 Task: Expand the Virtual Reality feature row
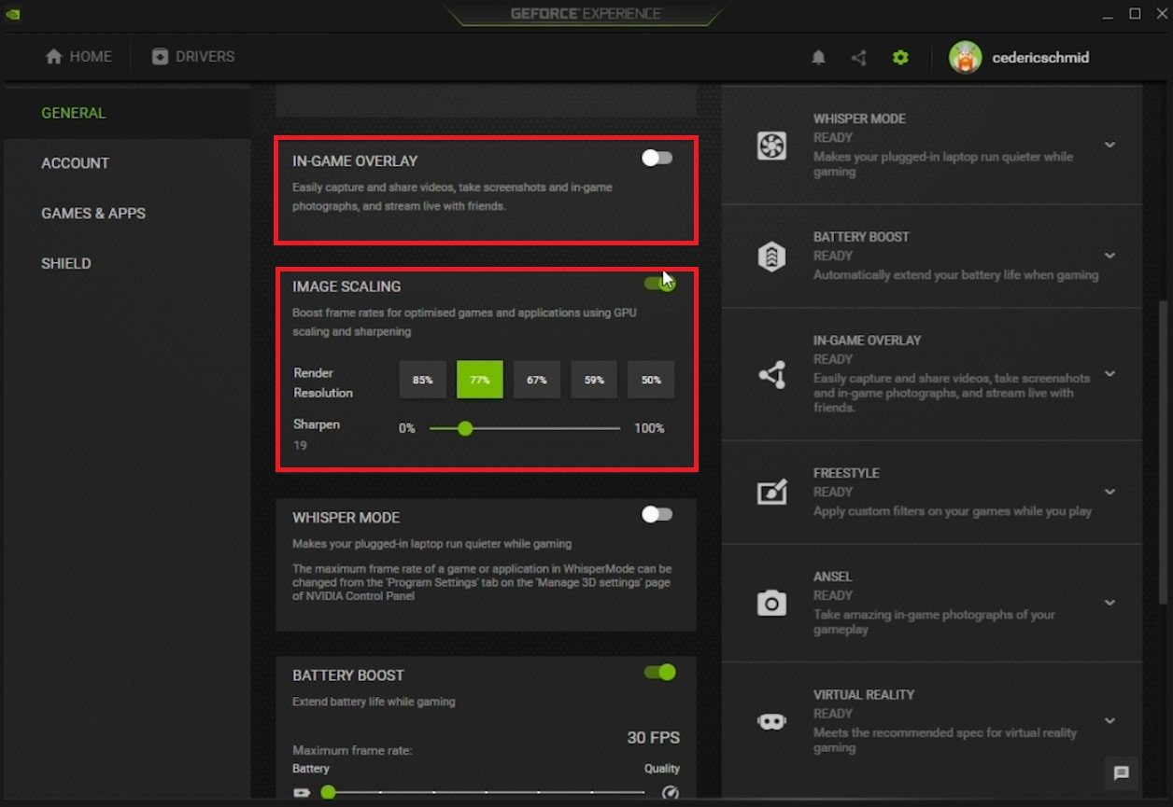point(1109,721)
